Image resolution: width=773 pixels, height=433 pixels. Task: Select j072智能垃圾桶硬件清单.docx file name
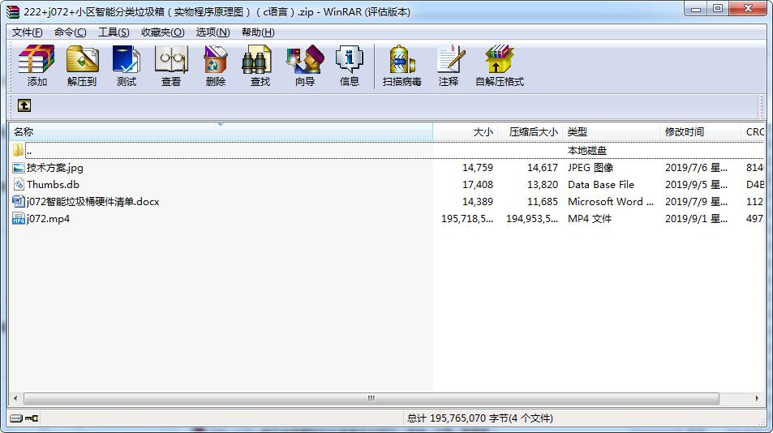tap(92, 201)
